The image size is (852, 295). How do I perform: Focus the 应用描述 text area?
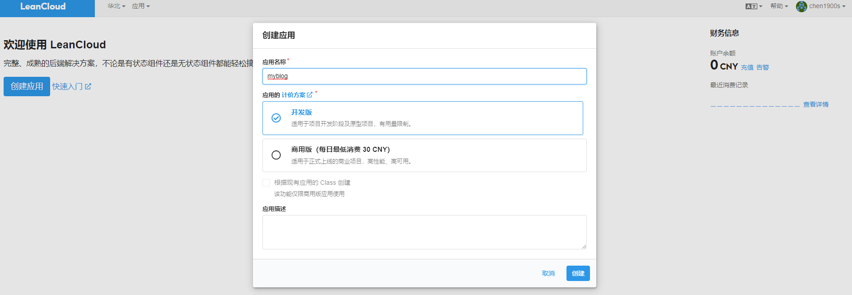click(x=424, y=232)
